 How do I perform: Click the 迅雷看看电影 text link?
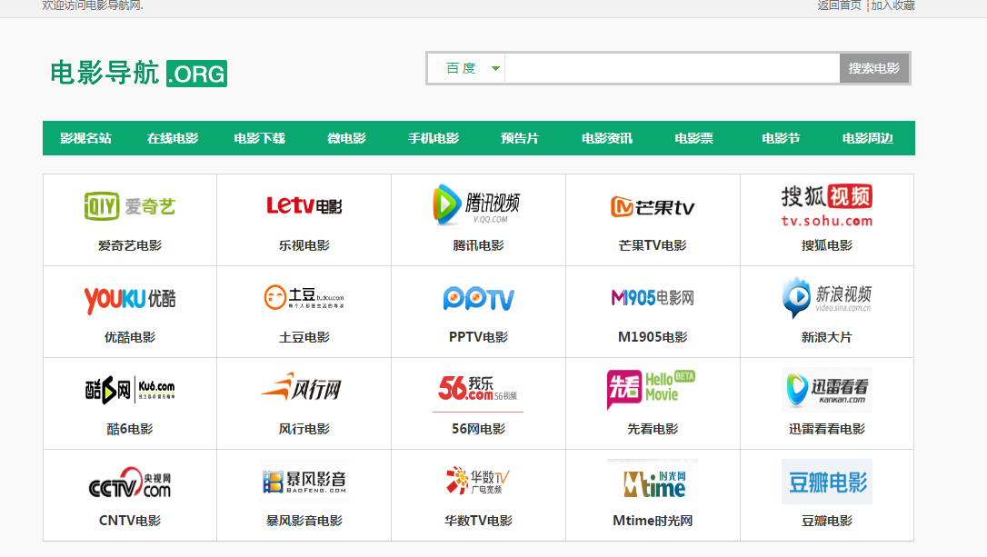[x=826, y=429]
